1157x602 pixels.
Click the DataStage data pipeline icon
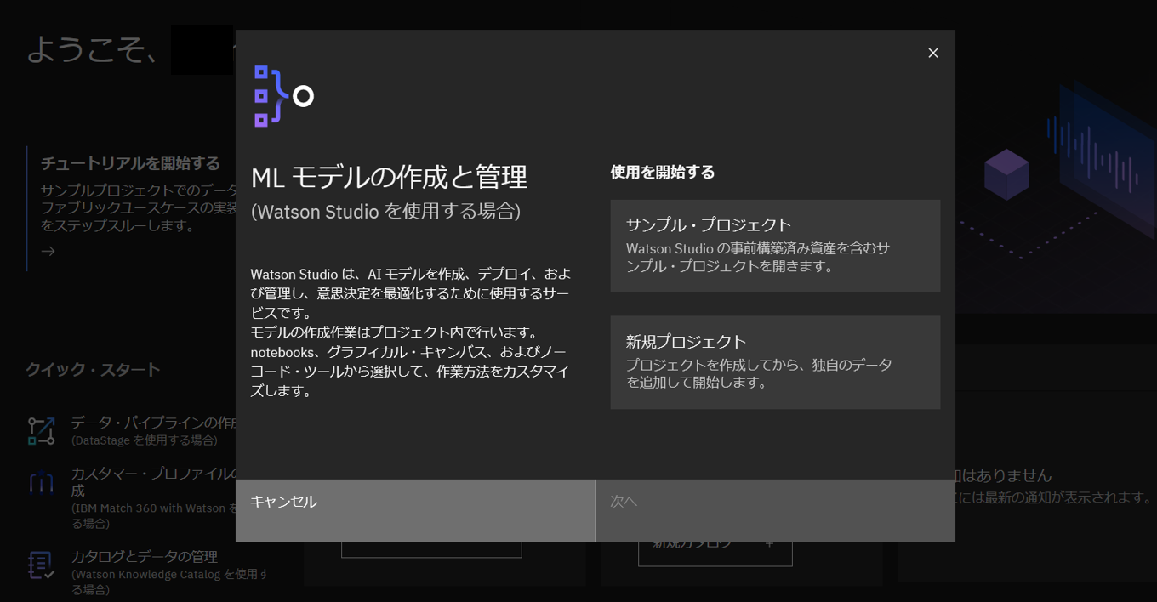[x=41, y=431]
